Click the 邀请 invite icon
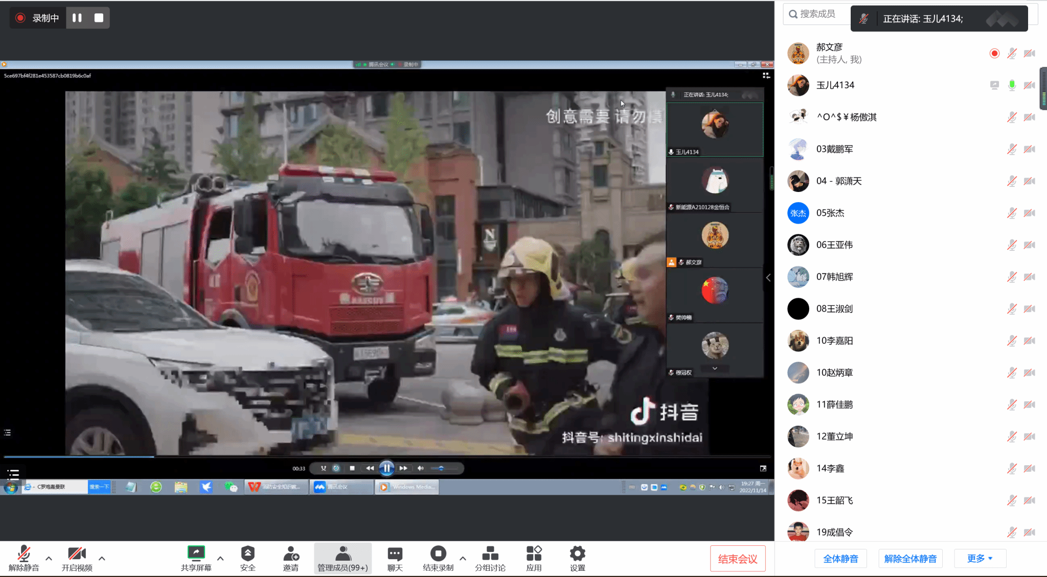This screenshot has height=577, width=1047. click(291, 554)
